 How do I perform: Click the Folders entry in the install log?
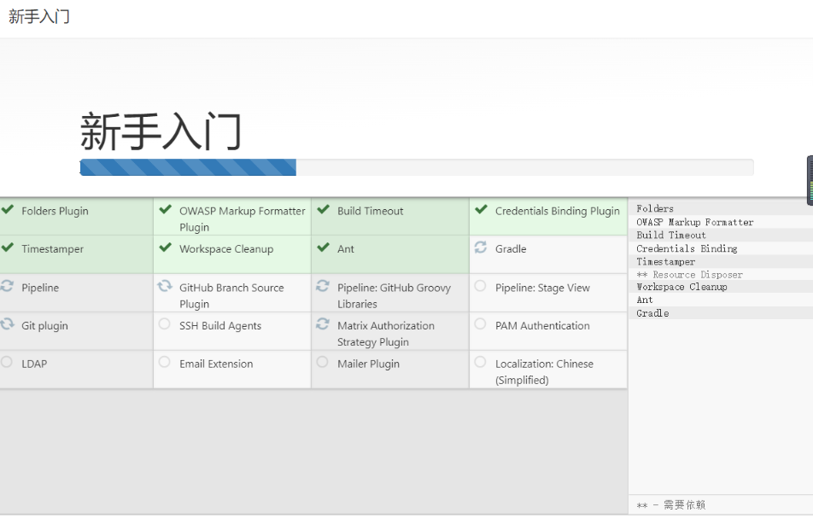pos(655,208)
